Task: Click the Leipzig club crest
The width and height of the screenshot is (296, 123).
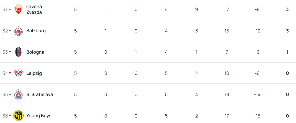Action: (x=18, y=73)
